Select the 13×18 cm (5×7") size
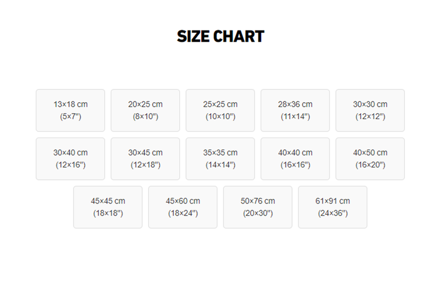 pos(70,110)
